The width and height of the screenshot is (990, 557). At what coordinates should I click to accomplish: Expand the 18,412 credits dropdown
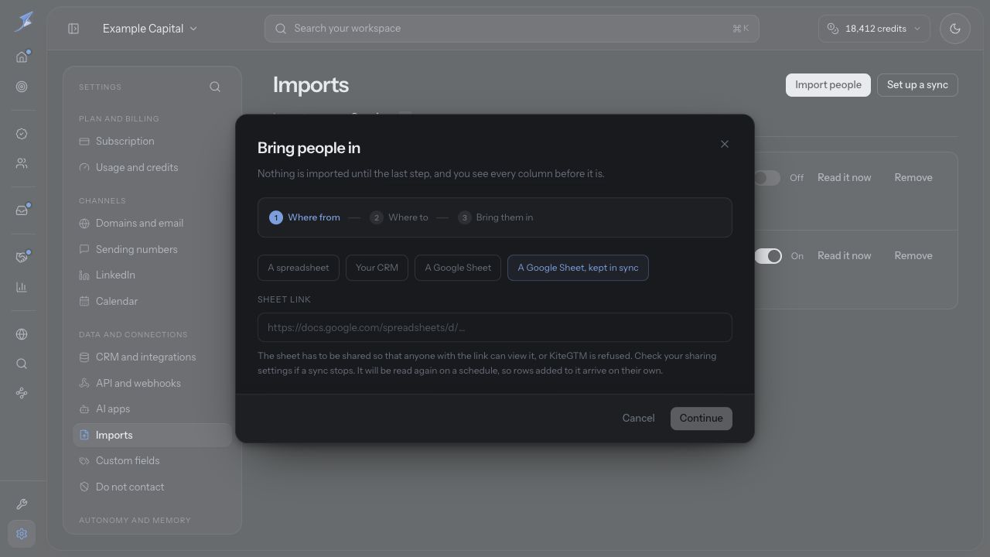tap(874, 29)
